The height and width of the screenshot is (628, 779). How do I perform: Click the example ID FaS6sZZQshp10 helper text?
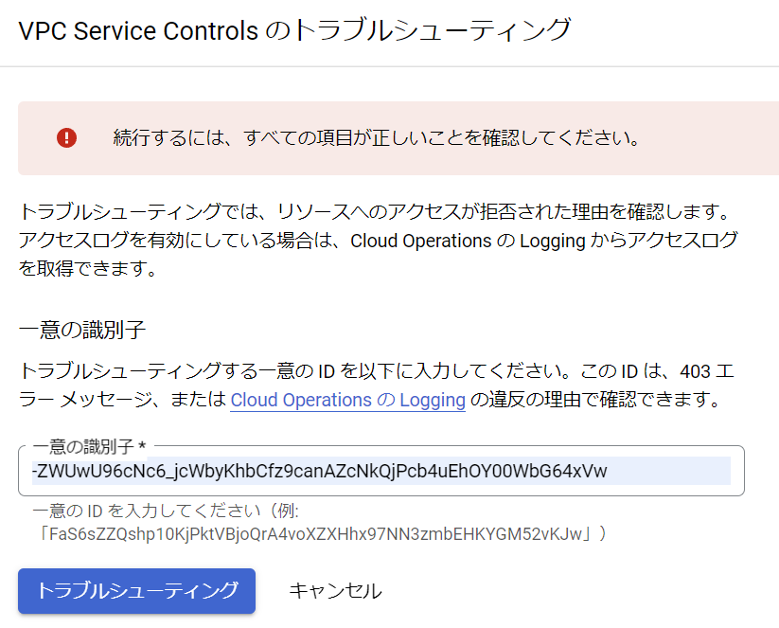coord(322,534)
